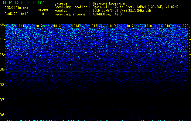Select the filename 1005221010.png
191x121 pixels.
coord(16,8)
